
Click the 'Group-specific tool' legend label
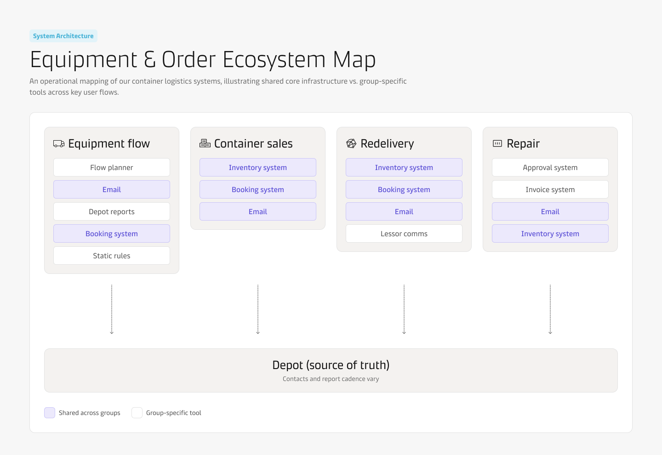(174, 413)
